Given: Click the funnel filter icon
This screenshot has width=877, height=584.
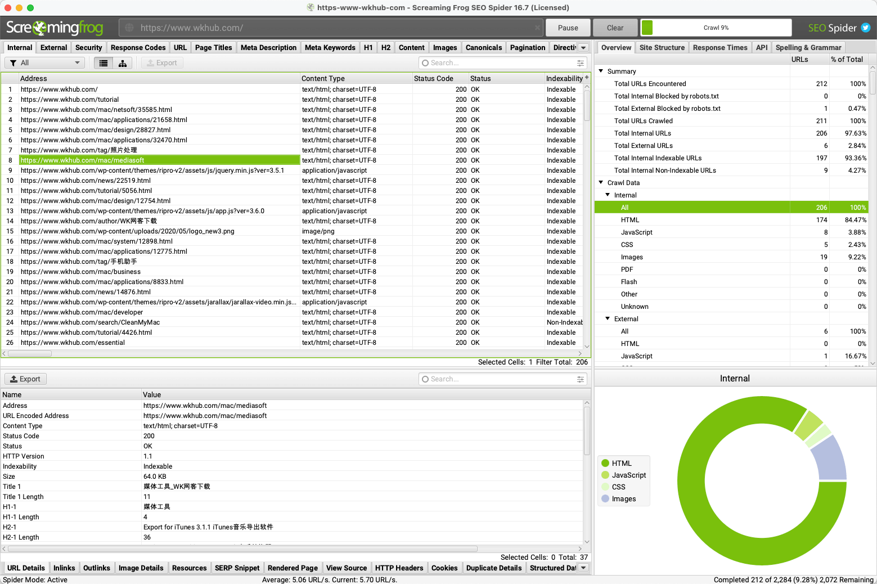Looking at the screenshot, I should [14, 63].
